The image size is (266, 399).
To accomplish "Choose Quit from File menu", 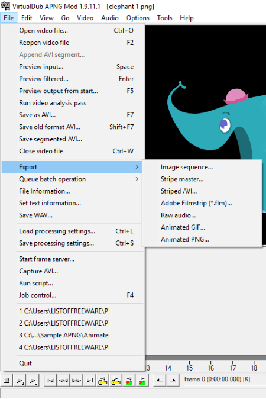I will pyautogui.click(x=73, y=363).
